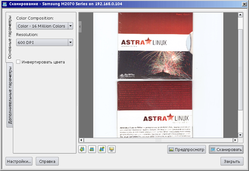Click the Сканировать button

click(x=226, y=149)
